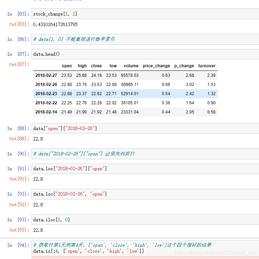The width and height of the screenshot is (259, 259).
Task: Click output value 0.4310164172613795
Action: click(x=55, y=24)
